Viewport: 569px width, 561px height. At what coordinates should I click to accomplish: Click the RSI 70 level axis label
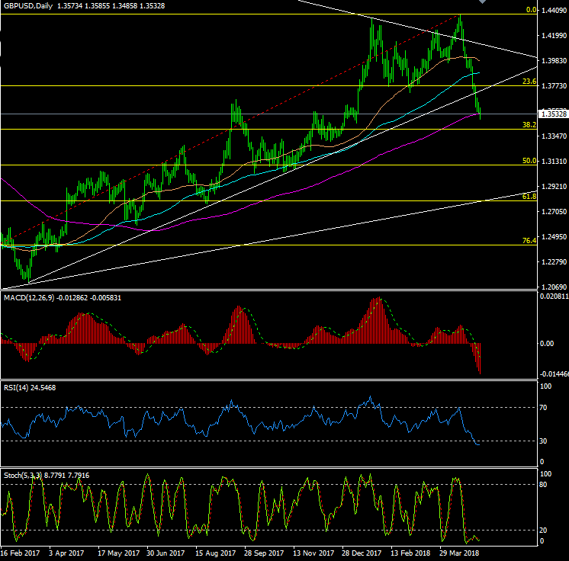(x=545, y=408)
